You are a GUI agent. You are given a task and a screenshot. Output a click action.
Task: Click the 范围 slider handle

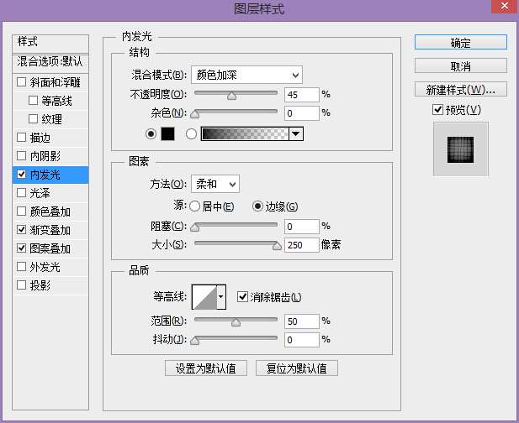[x=236, y=322]
